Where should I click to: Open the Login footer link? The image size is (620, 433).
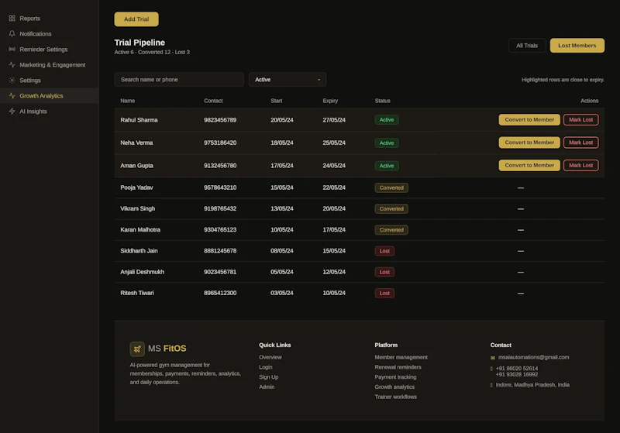tap(265, 367)
